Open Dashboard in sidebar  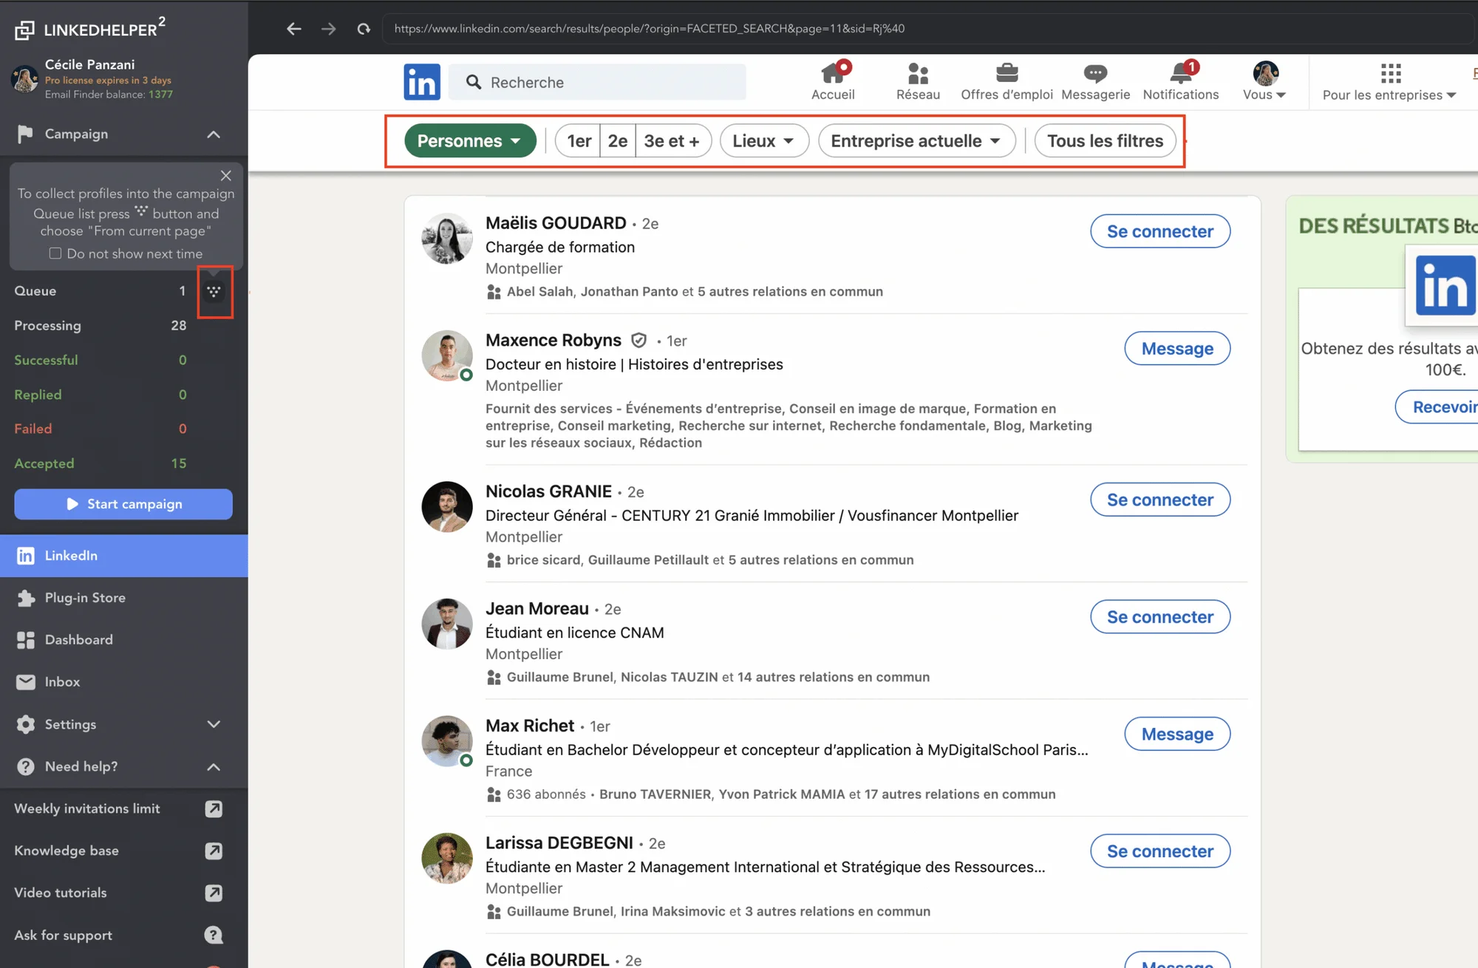(x=124, y=640)
